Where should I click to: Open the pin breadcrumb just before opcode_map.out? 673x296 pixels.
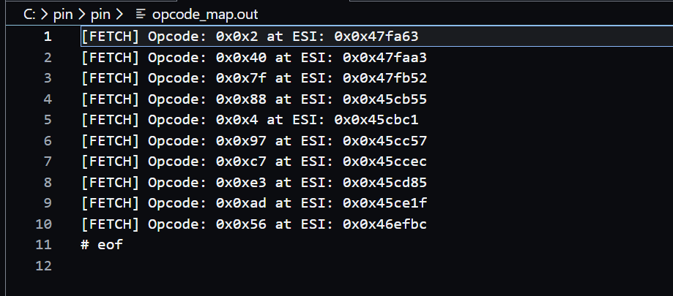pyautogui.click(x=100, y=14)
